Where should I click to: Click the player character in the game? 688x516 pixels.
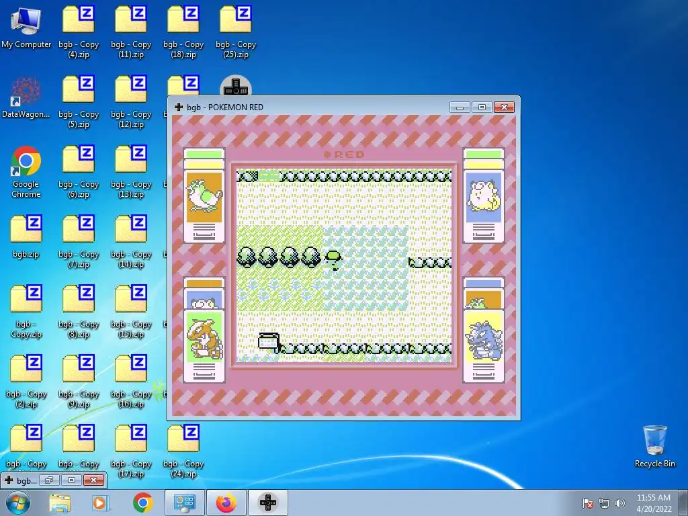point(333,259)
